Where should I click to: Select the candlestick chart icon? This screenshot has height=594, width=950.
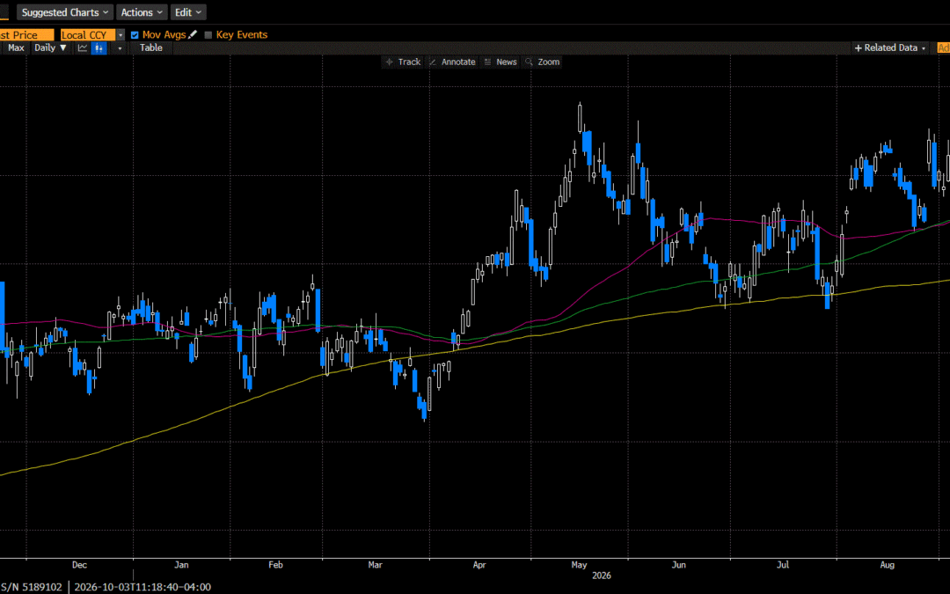click(x=99, y=48)
